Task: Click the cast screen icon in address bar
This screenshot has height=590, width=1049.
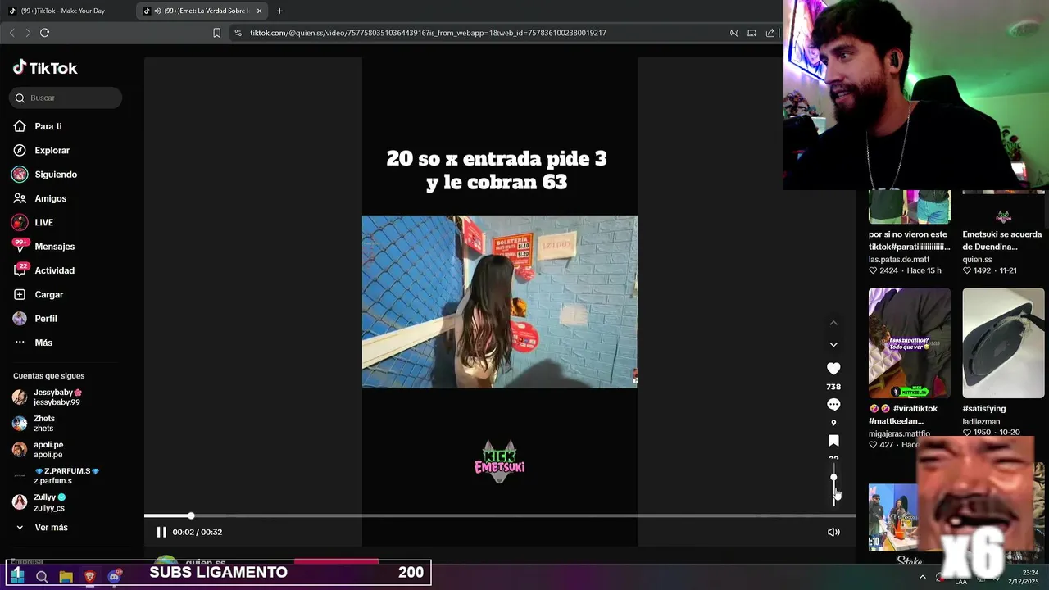Action: [x=752, y=33]
